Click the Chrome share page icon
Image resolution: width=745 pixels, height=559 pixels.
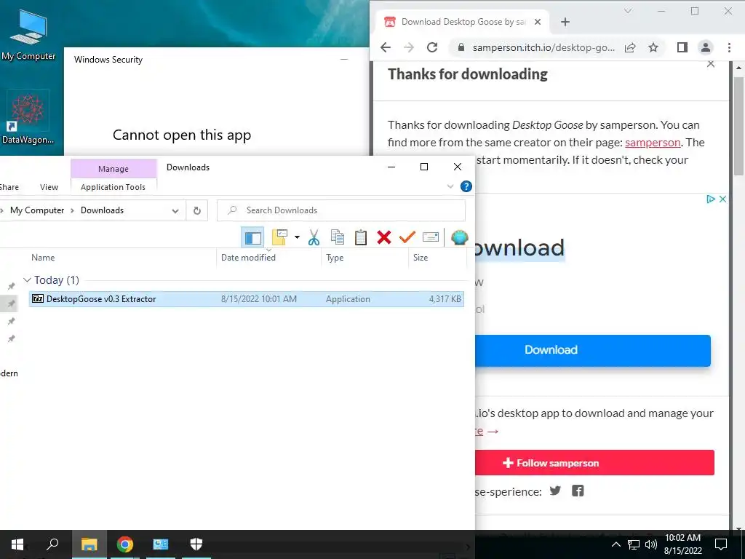[630, 47]
